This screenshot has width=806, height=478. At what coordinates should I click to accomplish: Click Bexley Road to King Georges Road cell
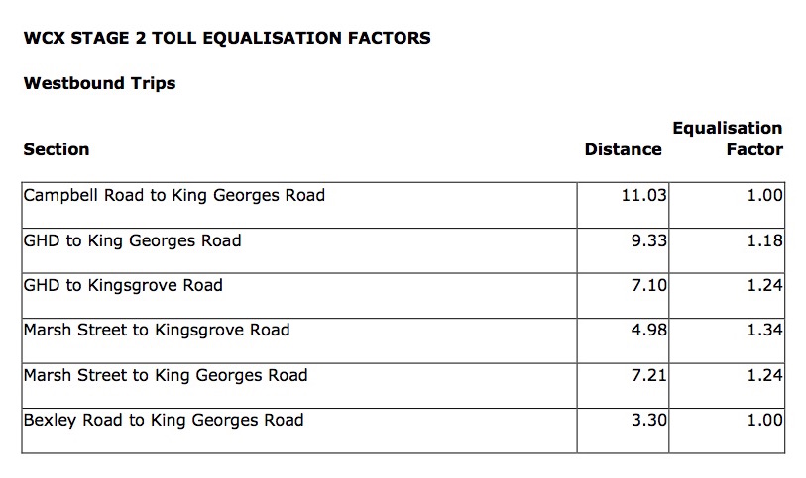[164, 420]
